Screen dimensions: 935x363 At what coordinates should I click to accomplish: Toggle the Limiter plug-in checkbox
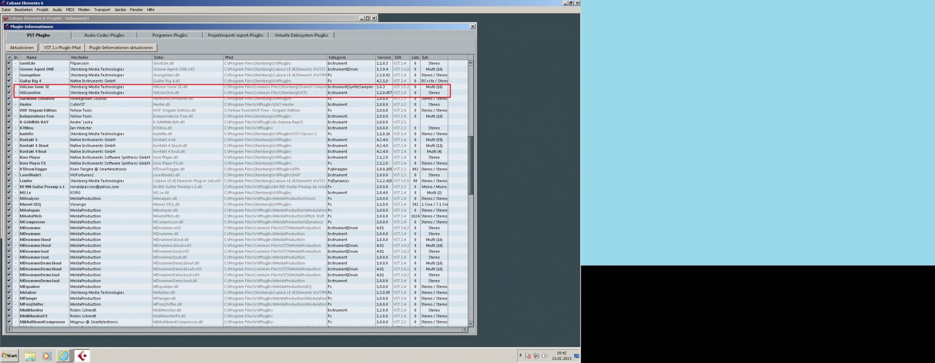9,181
